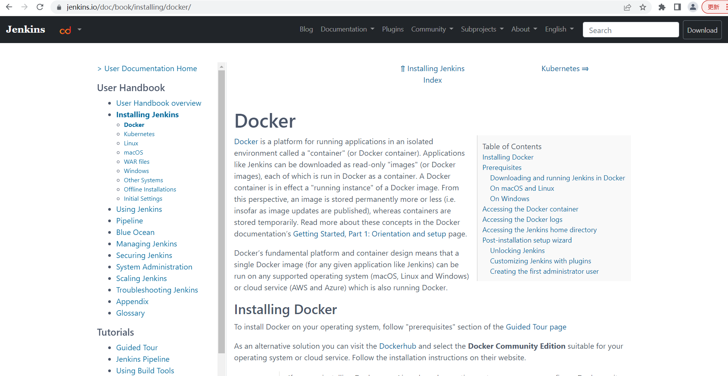
Task: Click the browser forward arrow
Action: pyautogui.click(x=24, y=7)
